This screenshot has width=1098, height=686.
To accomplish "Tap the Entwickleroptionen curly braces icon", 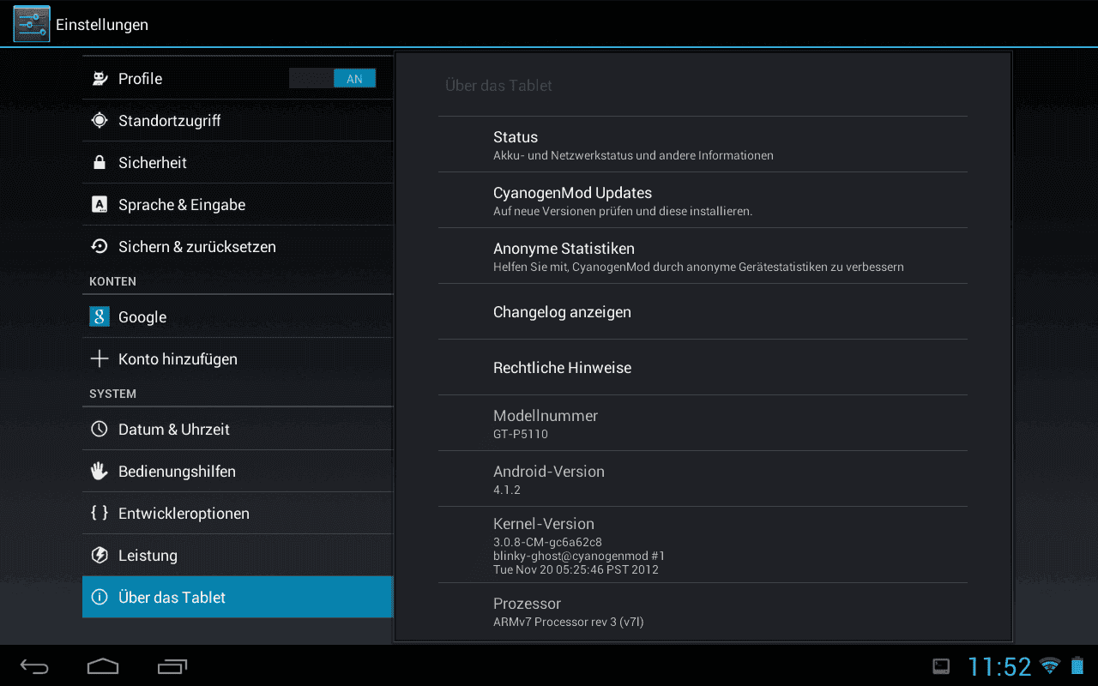I will tap(100, 514).
